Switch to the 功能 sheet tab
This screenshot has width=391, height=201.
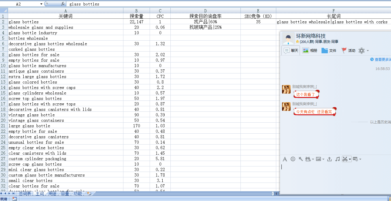78,194
